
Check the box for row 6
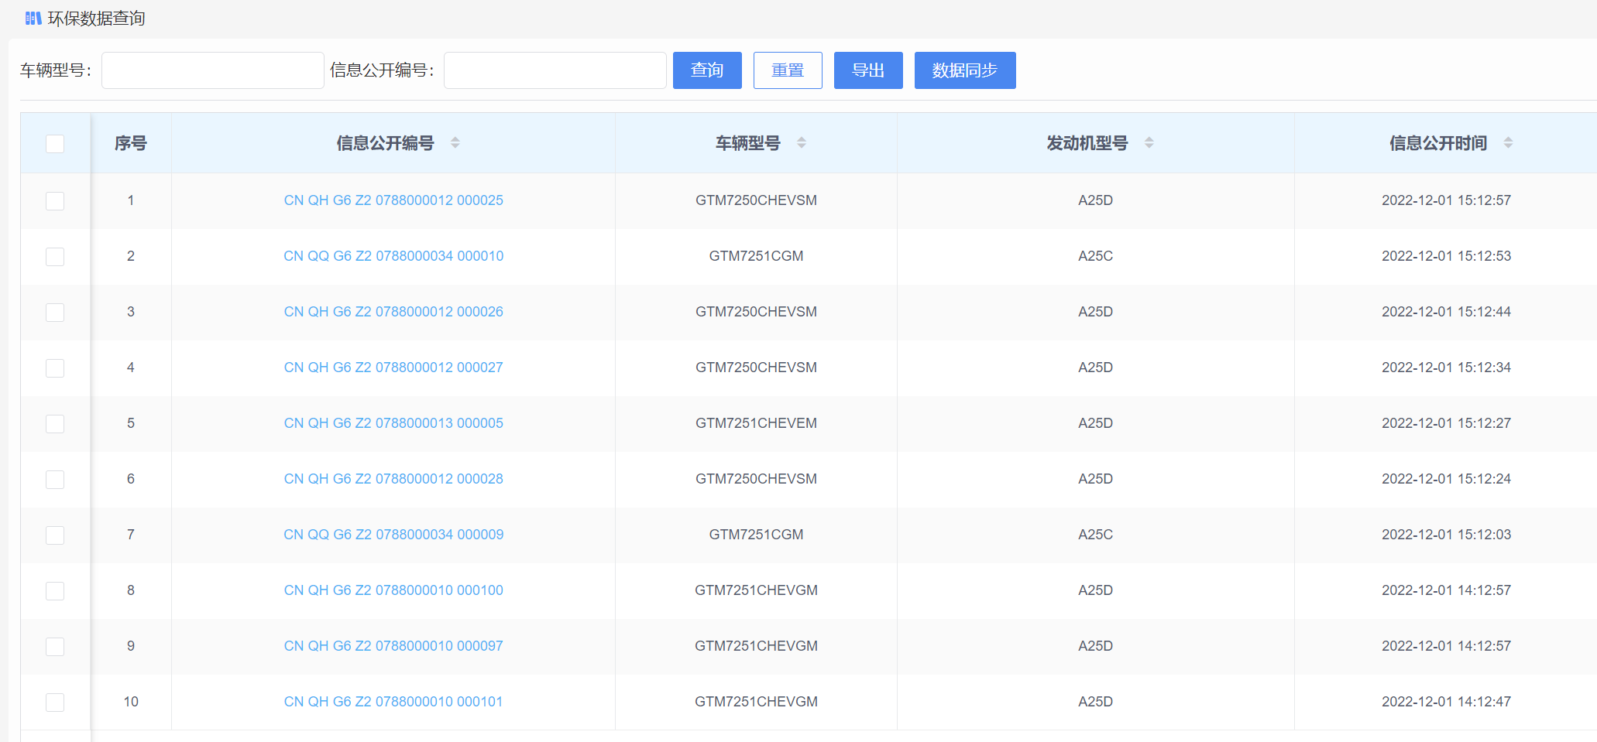tap(55, 480)
